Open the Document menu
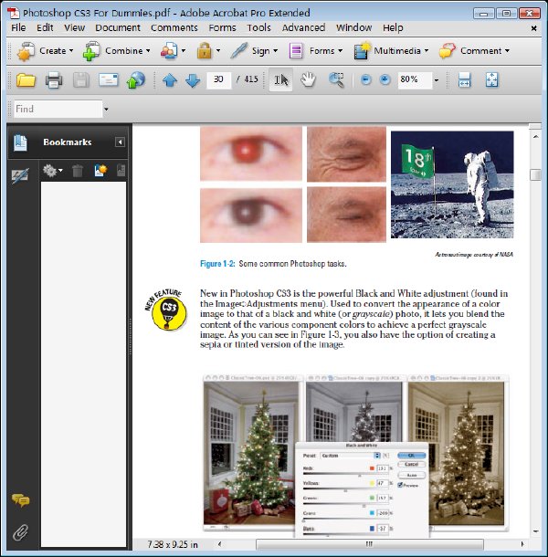 [x=118, y=27]
